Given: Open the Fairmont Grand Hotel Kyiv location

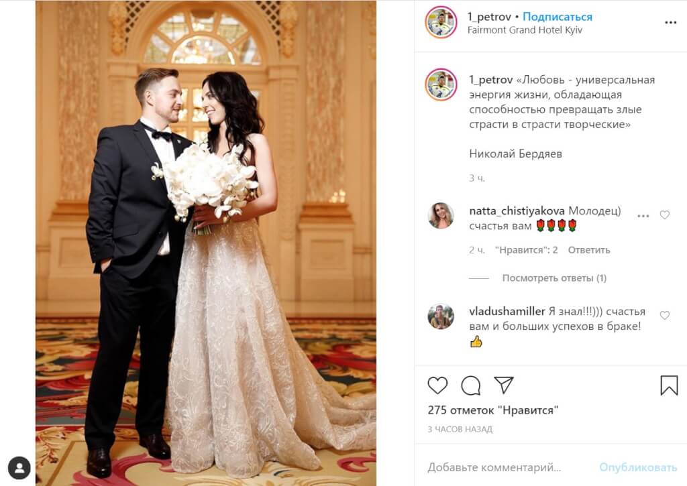Looking at the screenshot, I should pyautogui.click(x=525, y=30).
